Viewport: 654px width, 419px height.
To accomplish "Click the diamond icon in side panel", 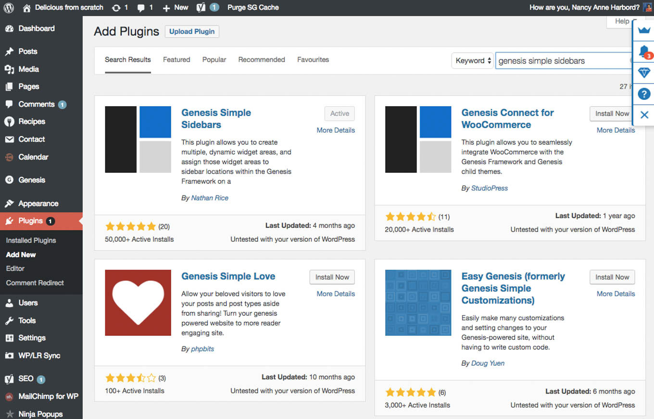I will tap(644, 73).
